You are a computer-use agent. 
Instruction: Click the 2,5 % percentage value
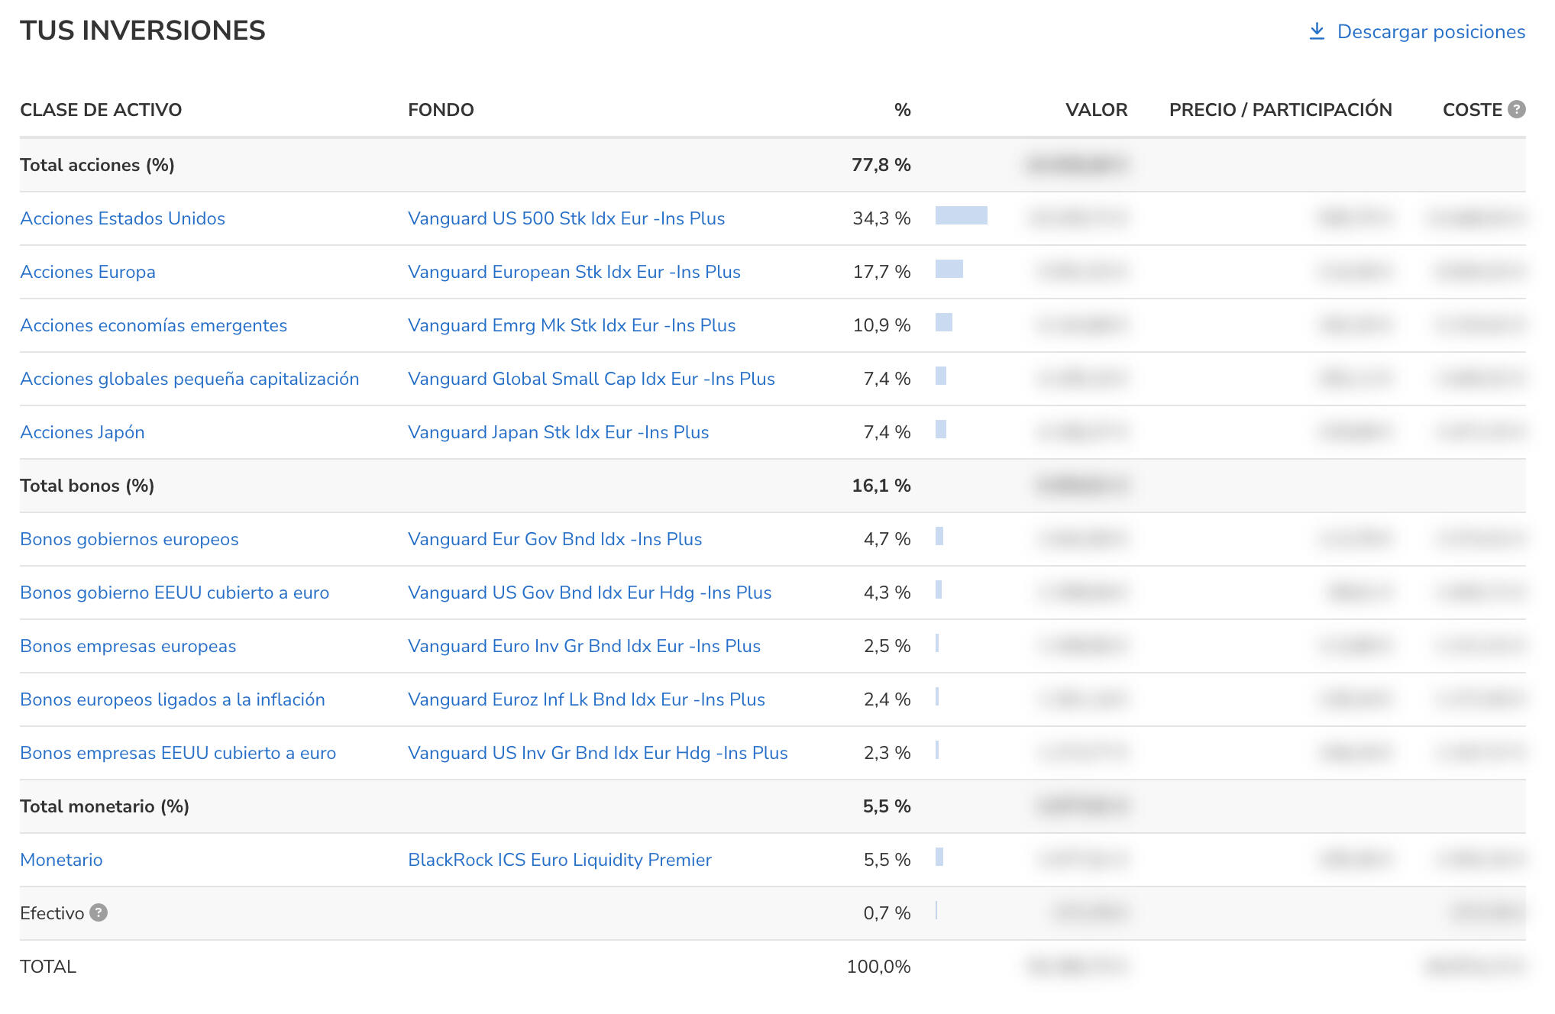[887, 646]
